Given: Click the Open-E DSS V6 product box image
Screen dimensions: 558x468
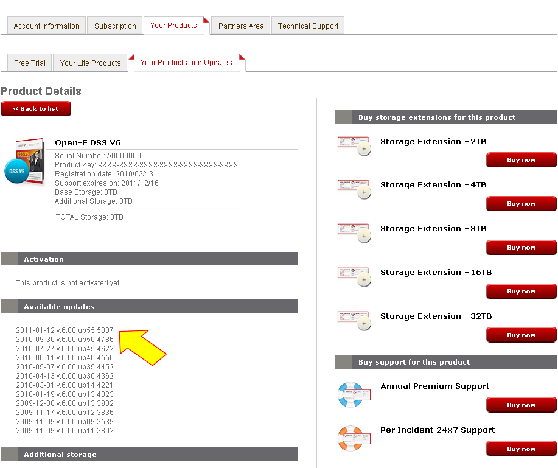Looking at the screenshot, I should point(24,162).
